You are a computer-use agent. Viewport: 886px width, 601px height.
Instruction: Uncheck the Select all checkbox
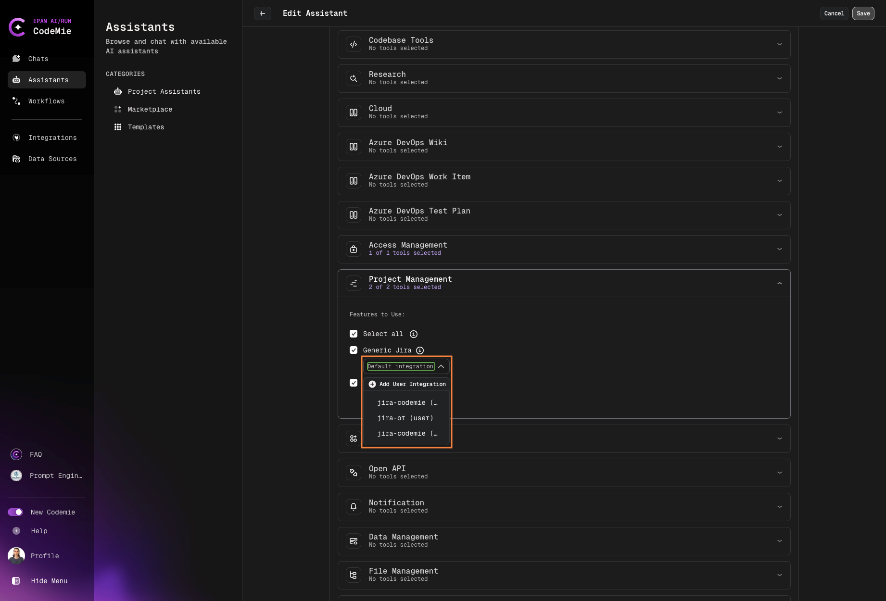point(354,334)
